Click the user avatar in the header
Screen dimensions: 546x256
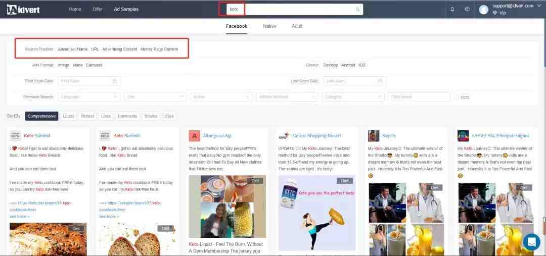484,10
